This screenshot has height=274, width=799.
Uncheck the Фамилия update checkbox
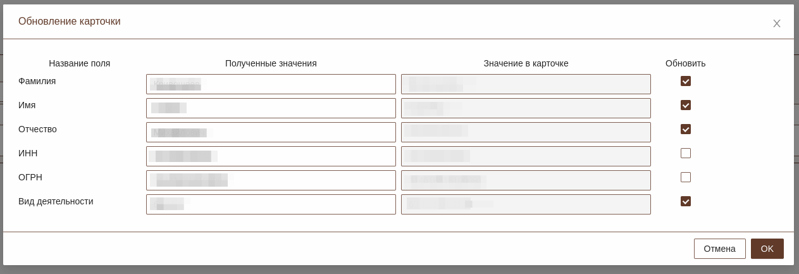click(686, 81)
